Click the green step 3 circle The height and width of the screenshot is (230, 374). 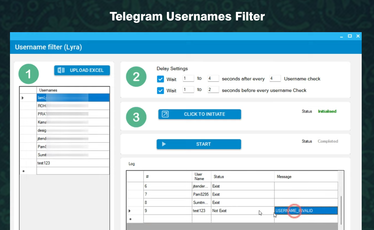click(136, 117)
